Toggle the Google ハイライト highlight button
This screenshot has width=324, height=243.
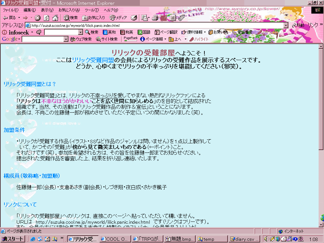199,39
